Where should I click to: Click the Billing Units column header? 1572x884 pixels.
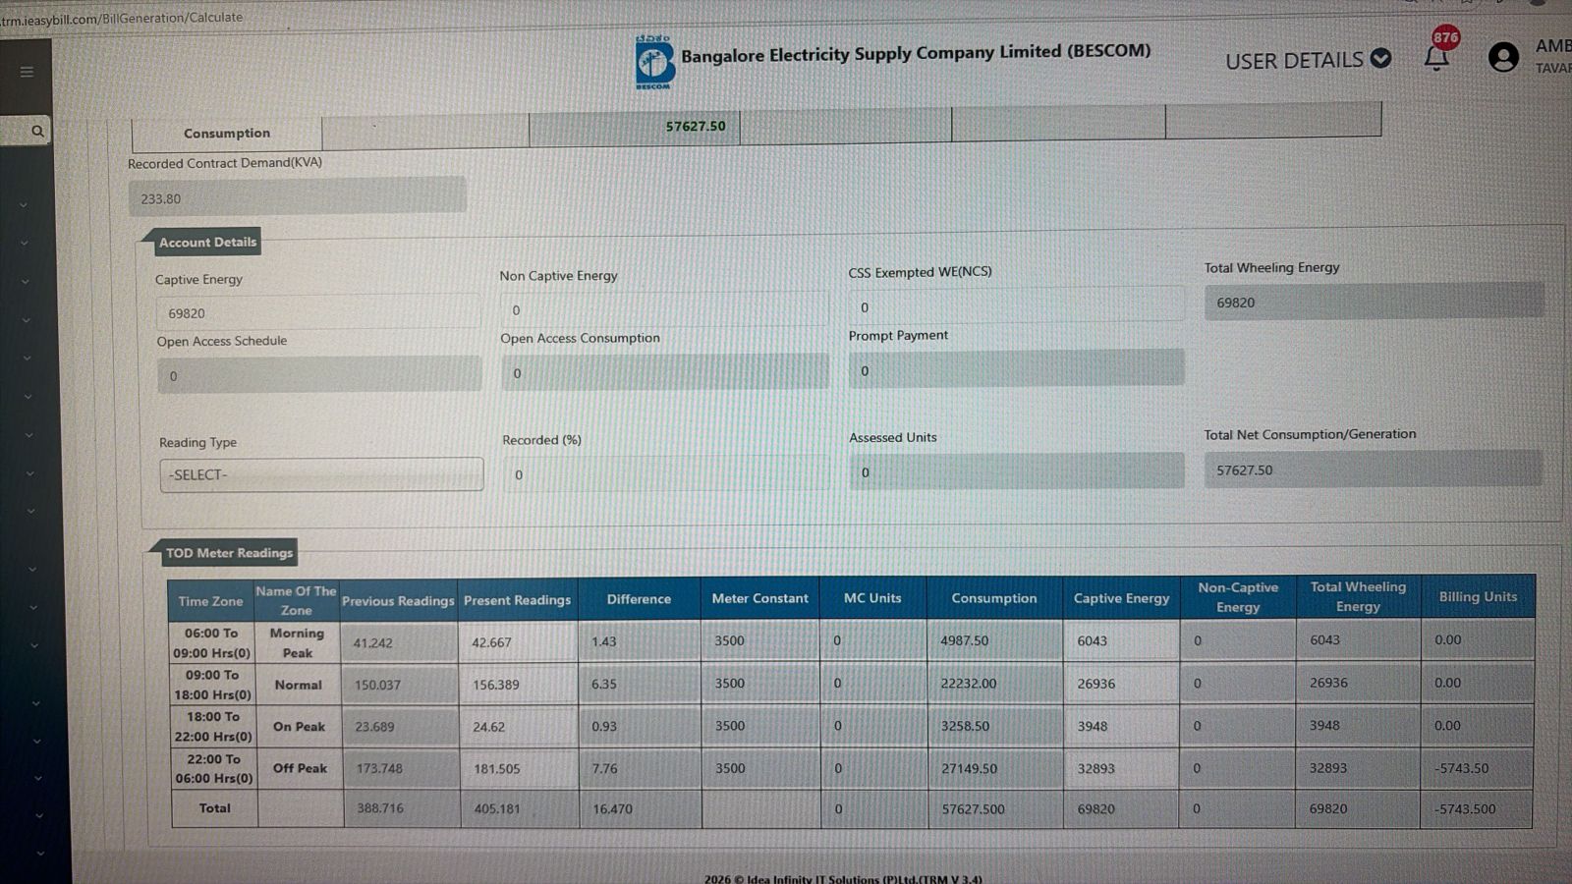pos(1478,596)
